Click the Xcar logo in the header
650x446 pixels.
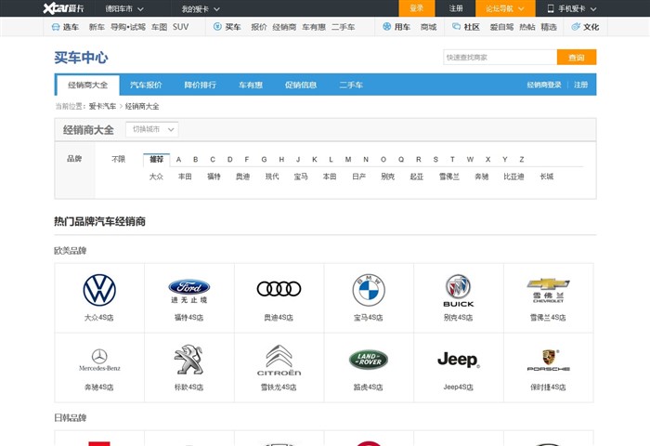[63, 8]
